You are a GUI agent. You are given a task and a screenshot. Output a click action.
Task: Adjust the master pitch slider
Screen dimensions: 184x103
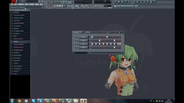click(51, 5)
